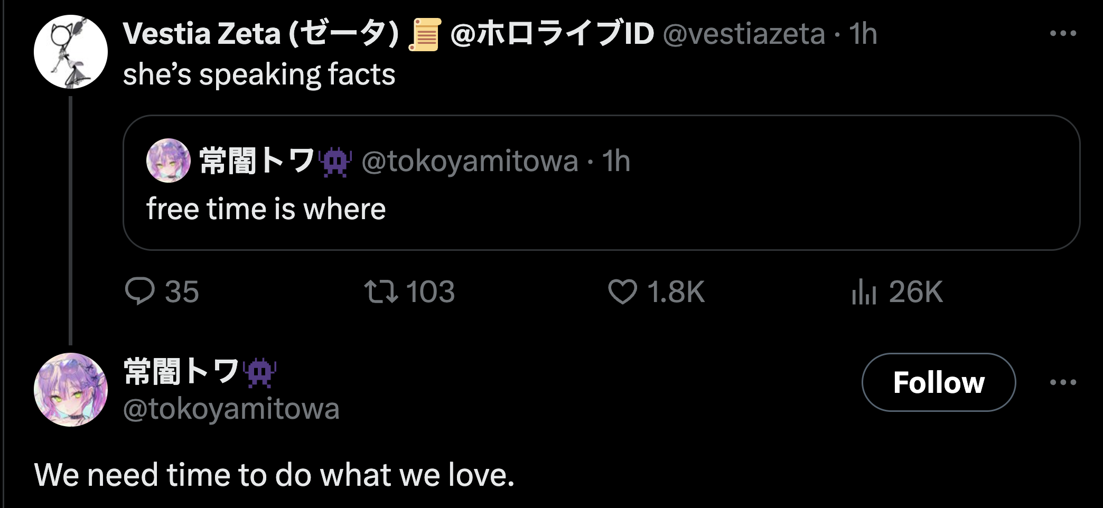
Task: Click the "she's speaking facts" tweet text
Action: (259, 74)
